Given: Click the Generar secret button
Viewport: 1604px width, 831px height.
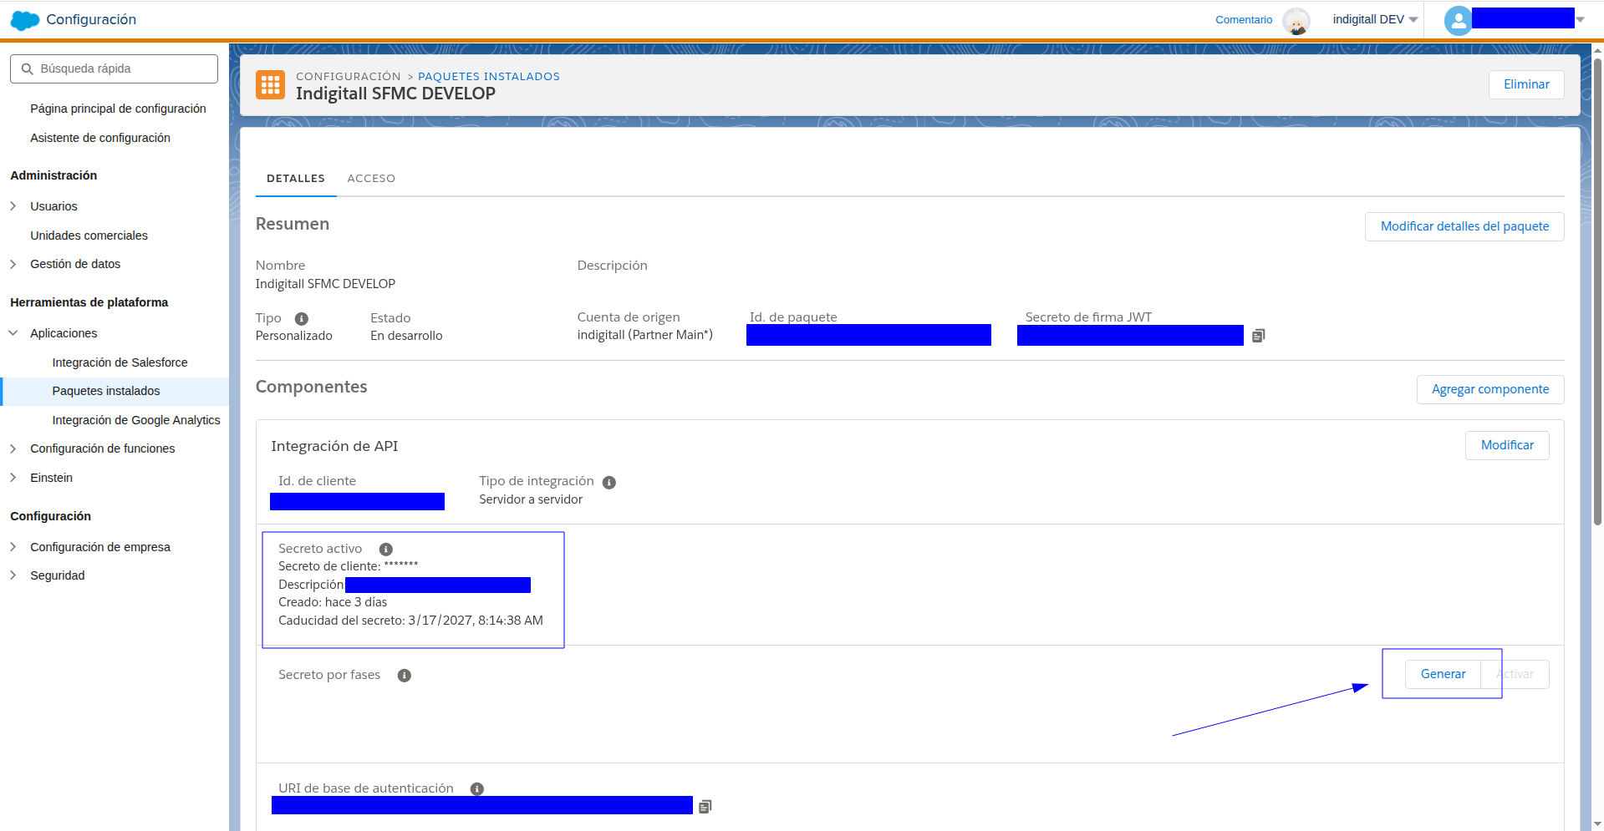Looking at the screenshot, I should point(1443,674).
